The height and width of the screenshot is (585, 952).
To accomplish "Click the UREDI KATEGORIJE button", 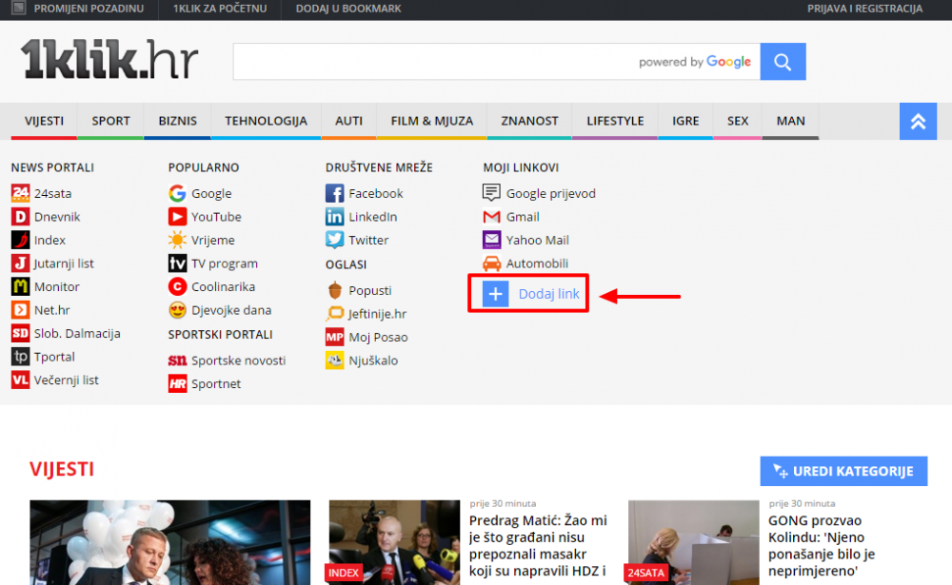I will click(843, 471).
